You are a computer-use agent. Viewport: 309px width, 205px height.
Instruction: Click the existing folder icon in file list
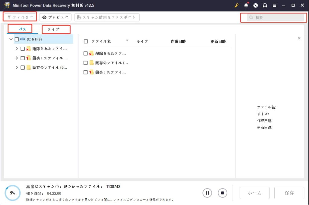coord(91,63)
